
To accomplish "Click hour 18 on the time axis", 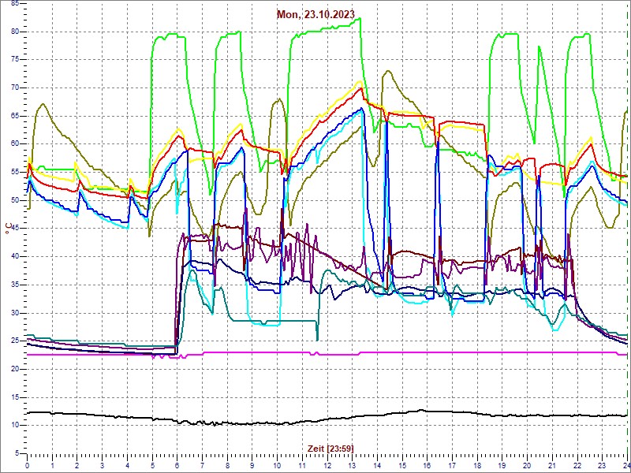I will pos(477,465).
